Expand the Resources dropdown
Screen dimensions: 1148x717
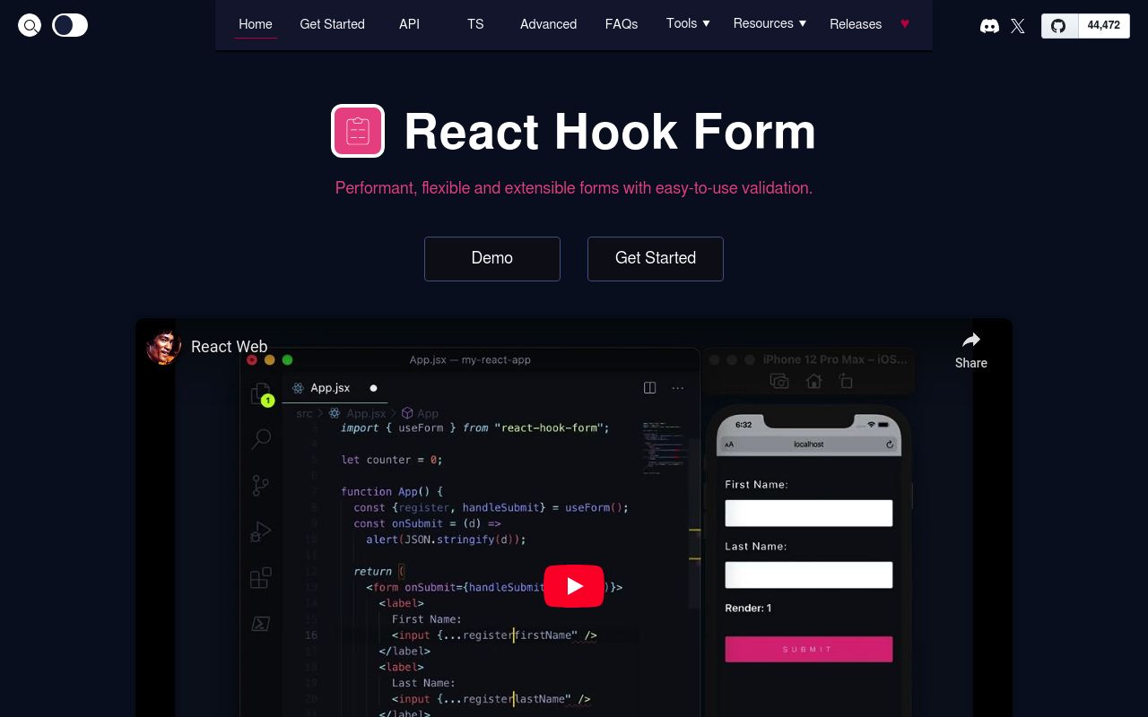point(770,24)
